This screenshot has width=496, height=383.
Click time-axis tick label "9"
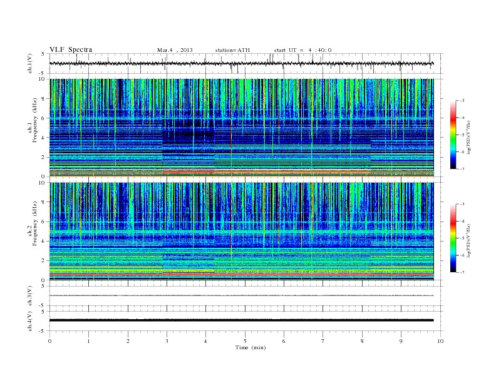[x=401, y=341]
